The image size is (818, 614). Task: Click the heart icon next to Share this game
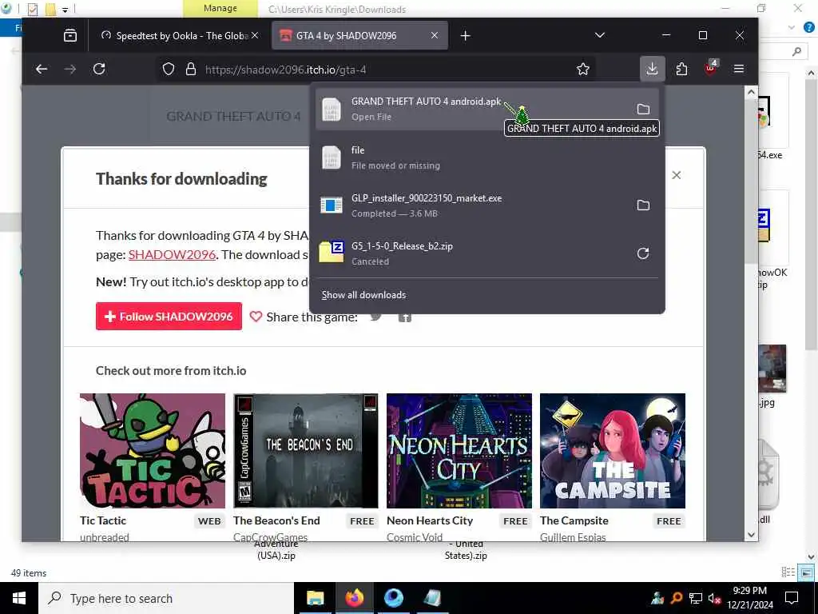[256, 317]
